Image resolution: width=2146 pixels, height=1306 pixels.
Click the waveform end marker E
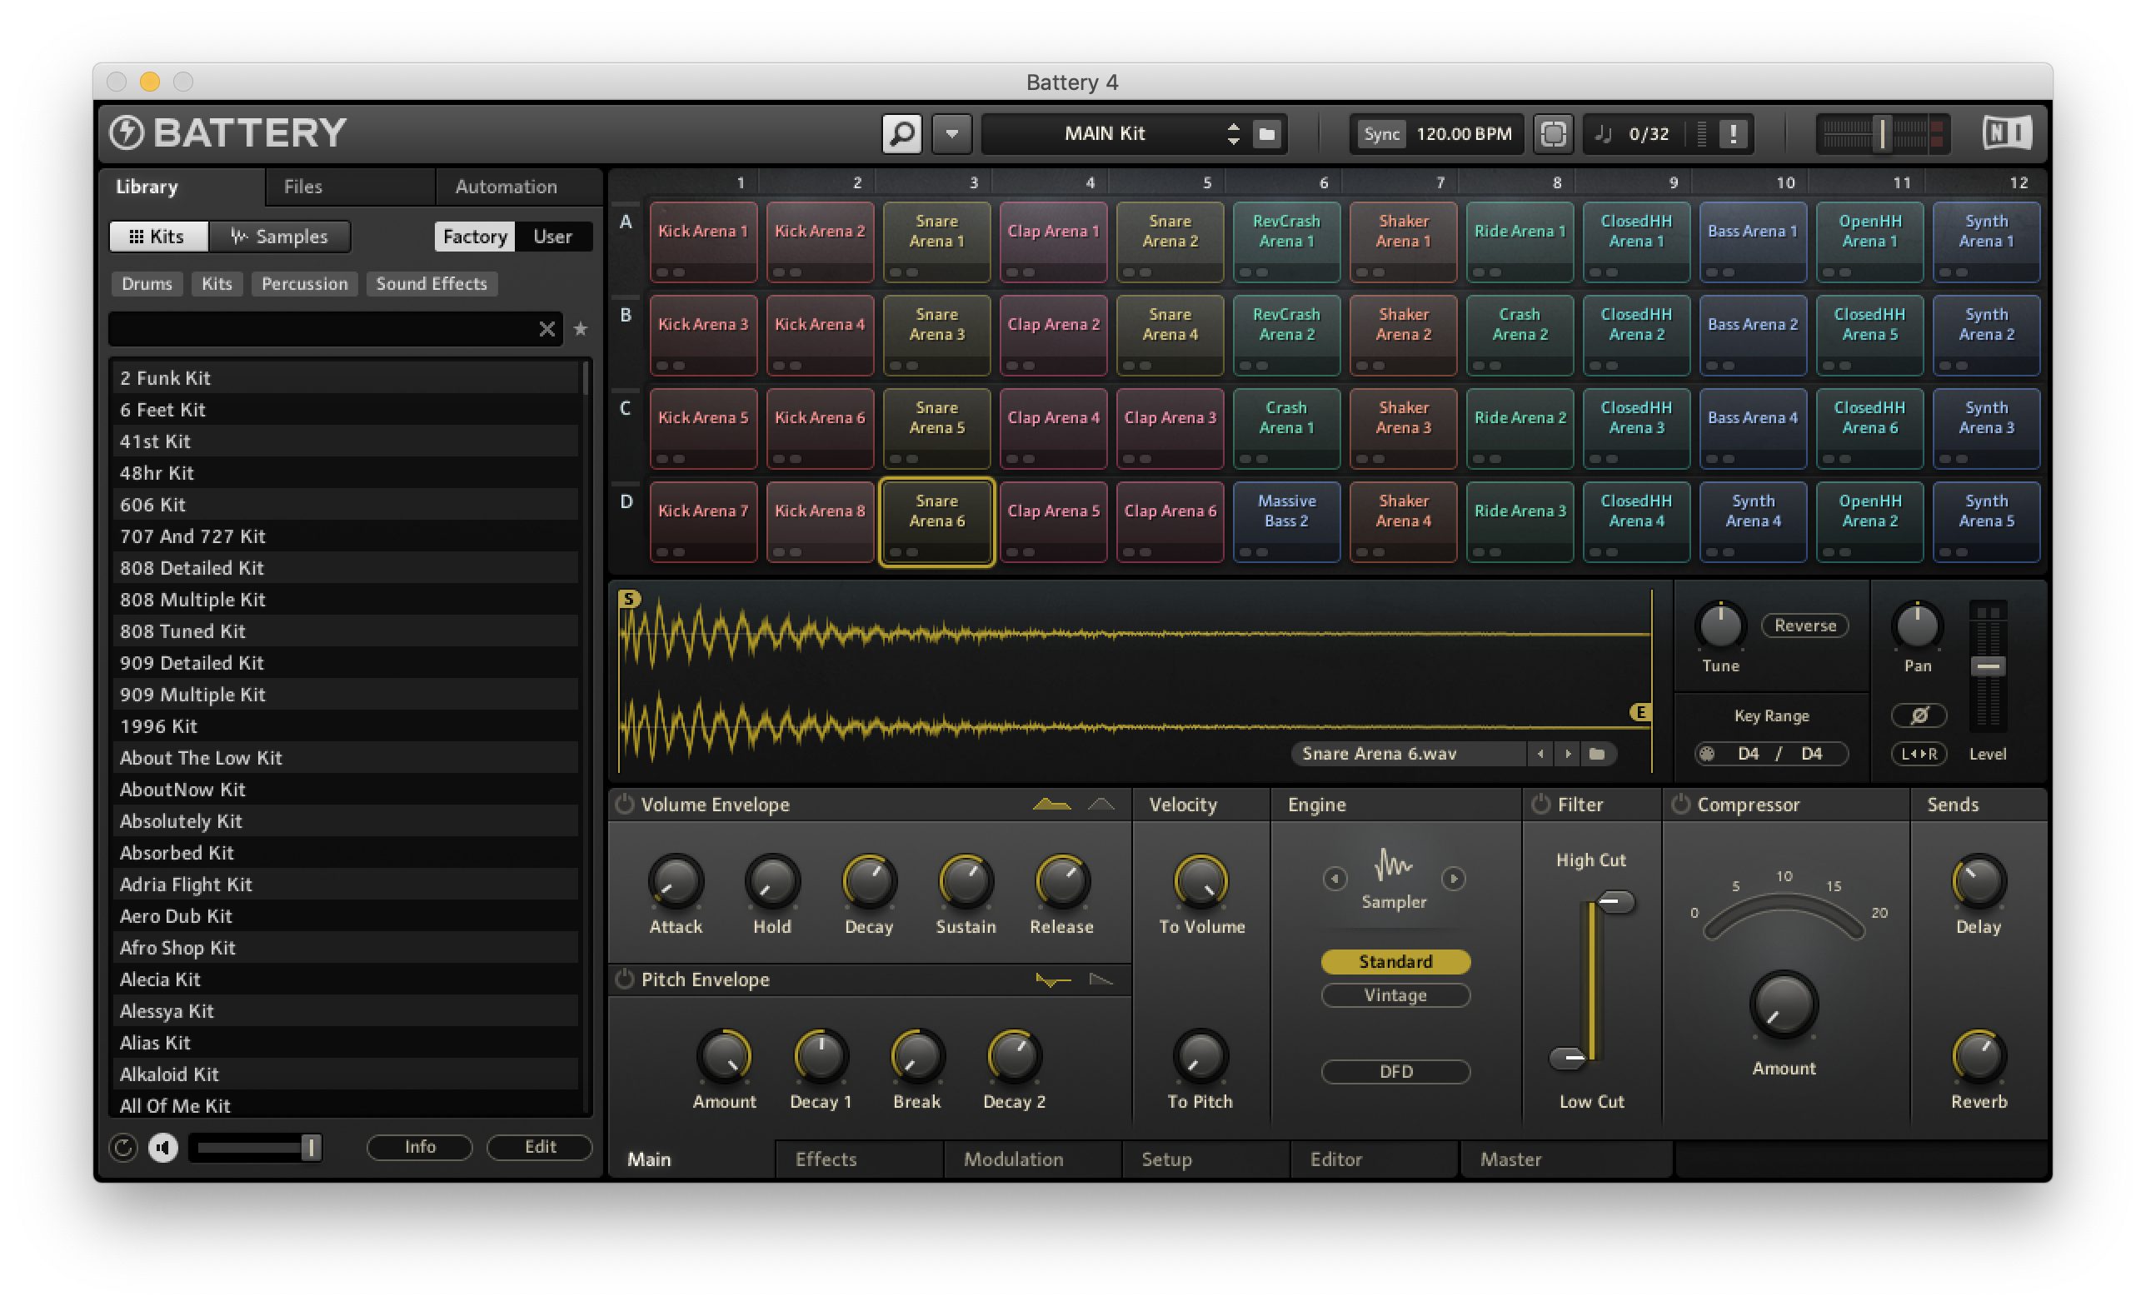pyautogui.click(x=1640, y=711)
